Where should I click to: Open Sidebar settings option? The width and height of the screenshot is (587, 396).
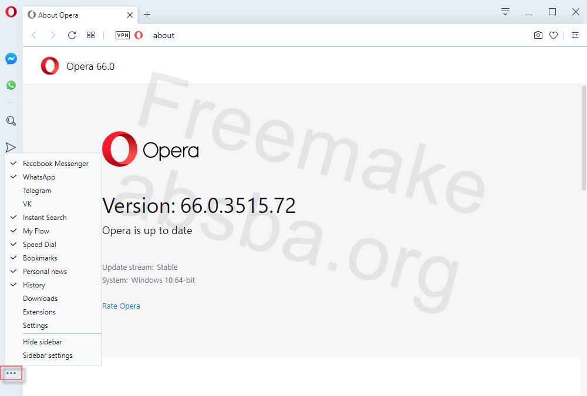pyautogui.click(x=53, y=355)
